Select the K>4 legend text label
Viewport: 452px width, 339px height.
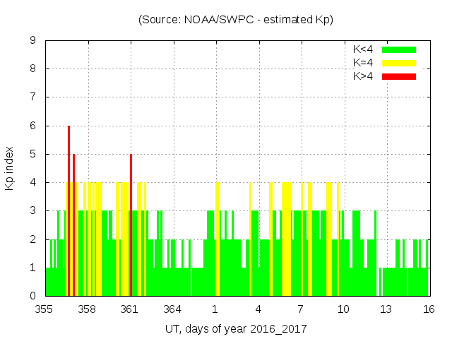point(364,76)
